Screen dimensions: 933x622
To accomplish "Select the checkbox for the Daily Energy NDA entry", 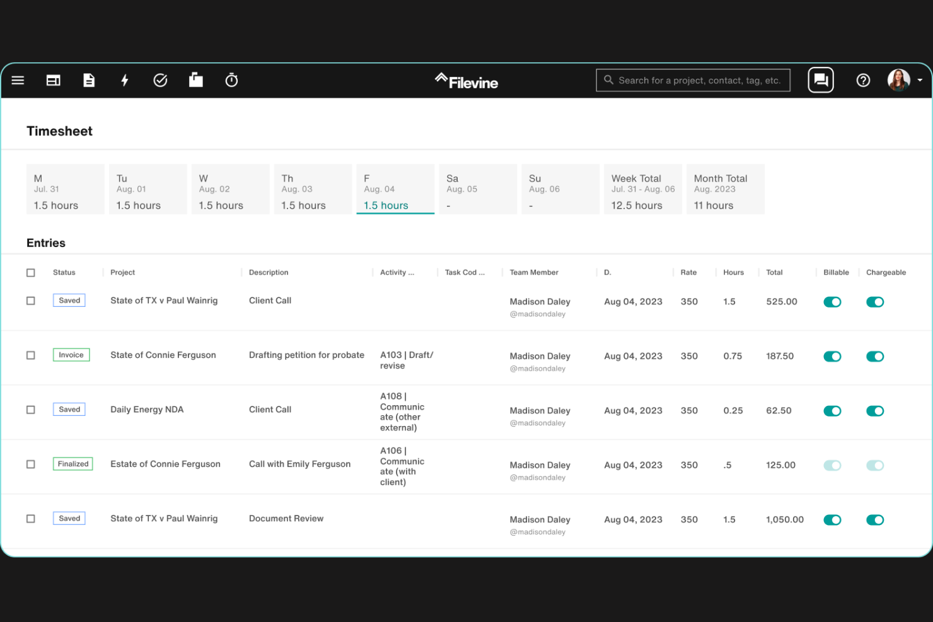I will [x=30, y=409].
